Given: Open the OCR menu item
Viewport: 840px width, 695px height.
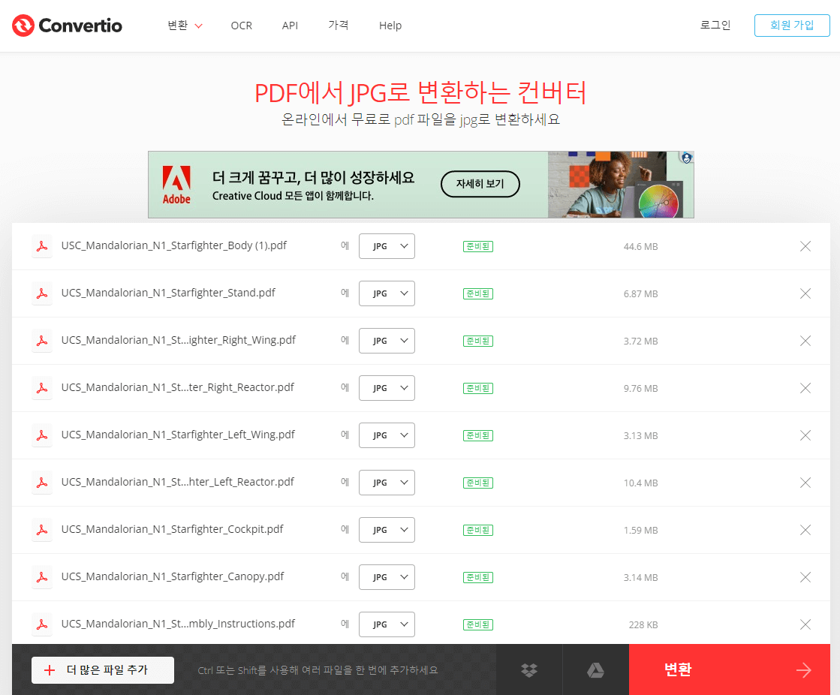Looking at the screenshot, I should (x=241, y=25).
